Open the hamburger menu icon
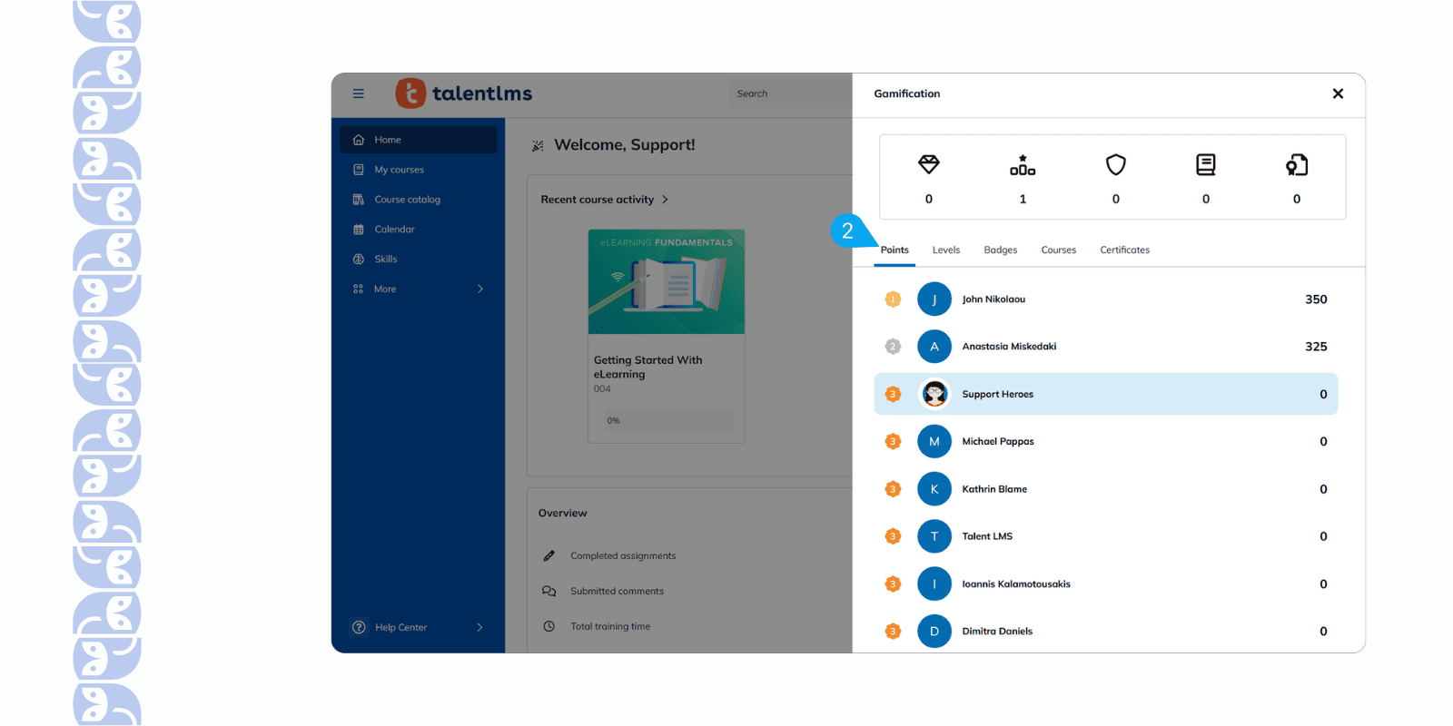 359,93
